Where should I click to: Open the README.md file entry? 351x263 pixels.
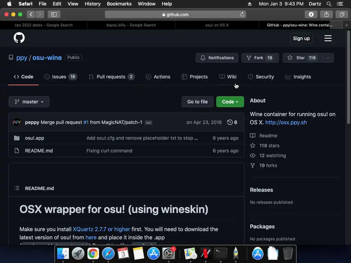pos(39,151)
